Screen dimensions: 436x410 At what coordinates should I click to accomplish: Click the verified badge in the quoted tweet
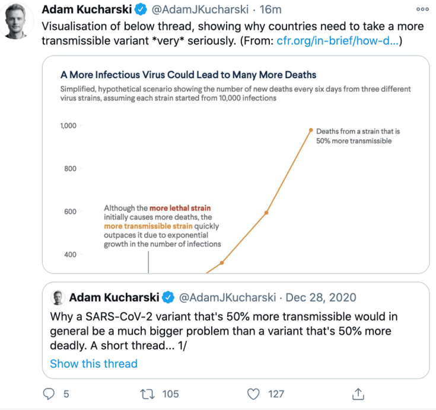pyautogui.click(x=168, y=297)
